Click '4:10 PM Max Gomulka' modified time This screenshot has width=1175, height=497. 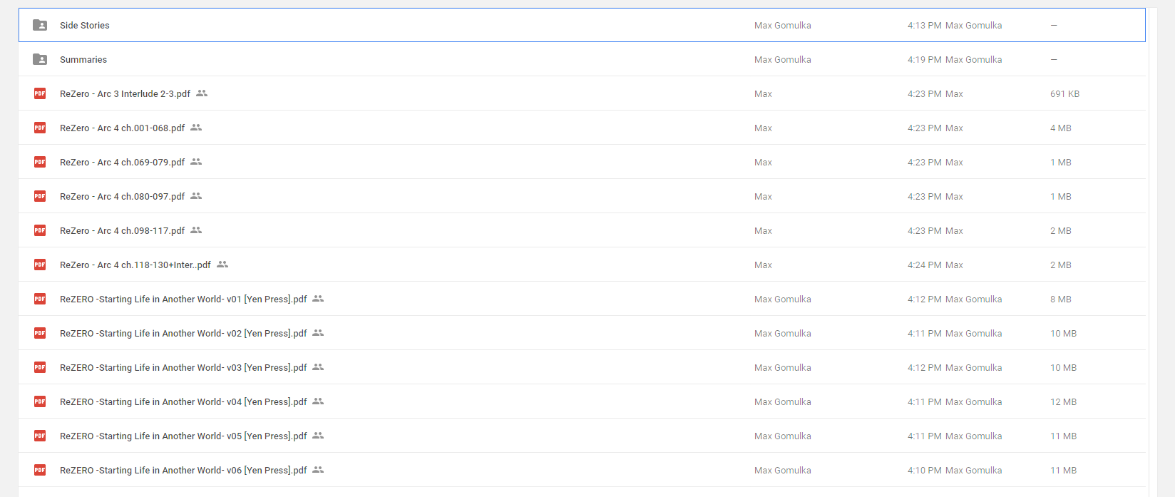[955, 470]
